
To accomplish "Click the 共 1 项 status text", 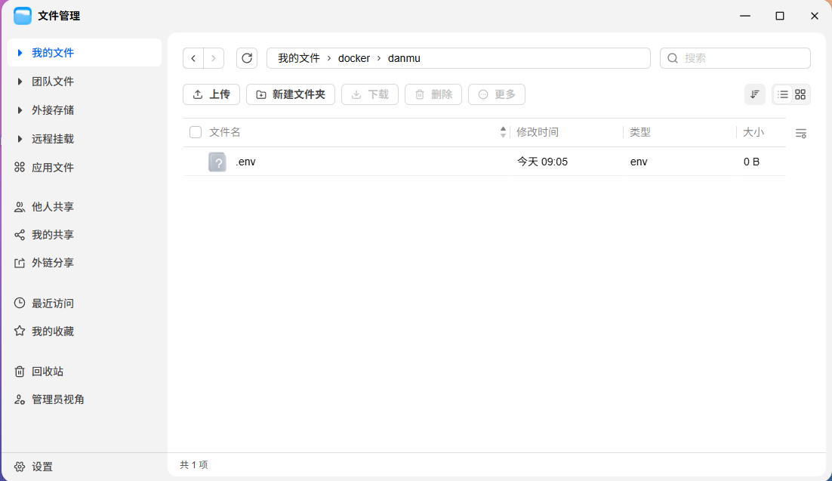I will click(x=194, y=465).
